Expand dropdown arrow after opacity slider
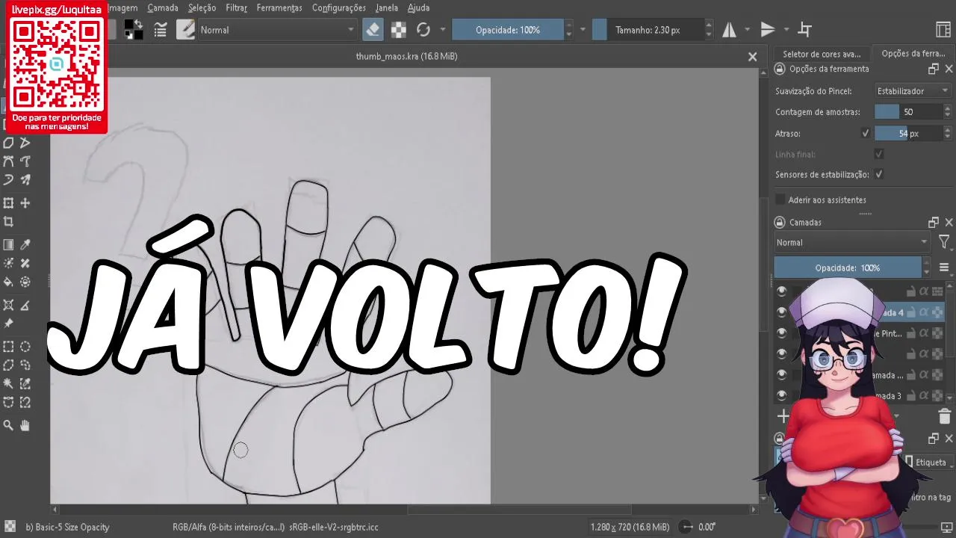This screenshot has height=538, width=956. tap(583, 30)
